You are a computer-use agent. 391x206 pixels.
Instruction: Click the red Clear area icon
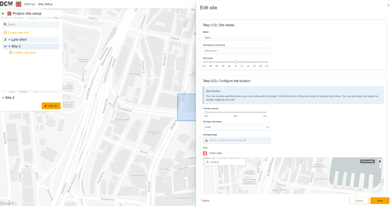[205, 153]
